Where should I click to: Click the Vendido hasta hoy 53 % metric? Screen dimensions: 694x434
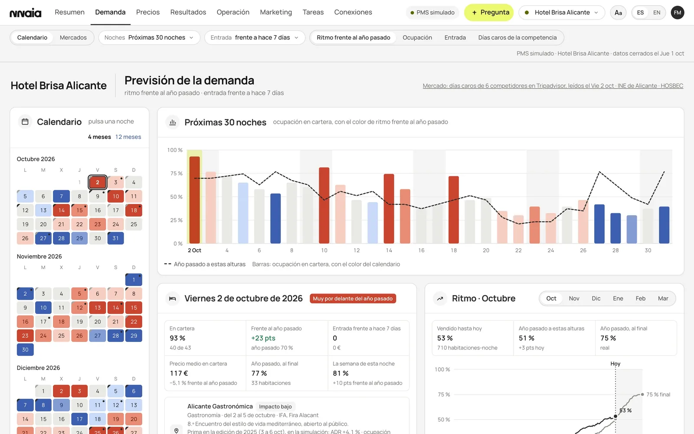coord(472,338)
